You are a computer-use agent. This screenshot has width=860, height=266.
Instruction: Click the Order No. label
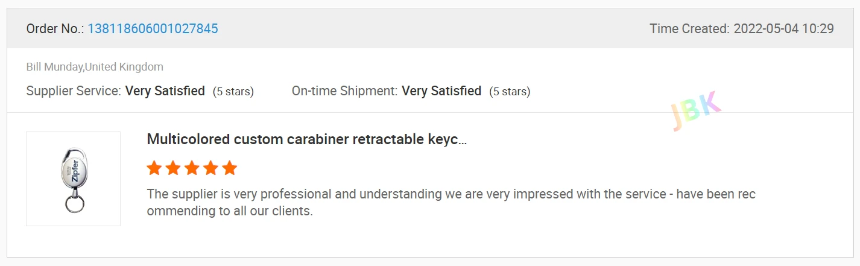[55, 28]
